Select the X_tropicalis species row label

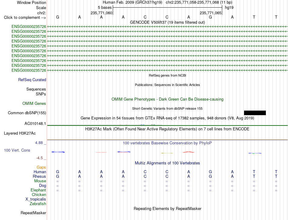36,199
